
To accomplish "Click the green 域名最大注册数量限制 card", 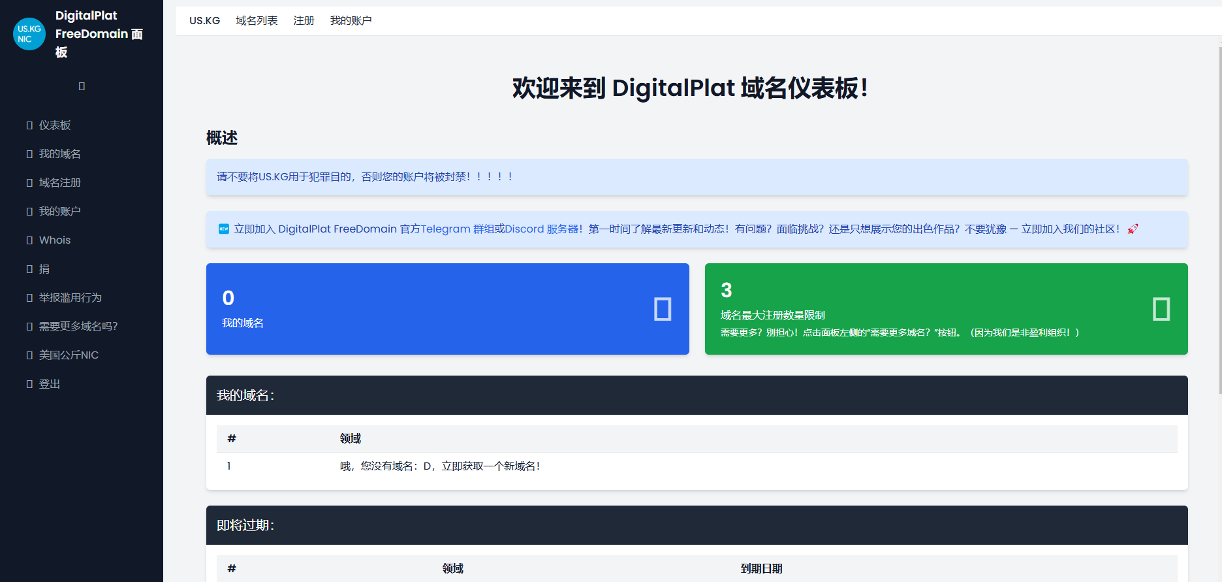I will point(947,309).
